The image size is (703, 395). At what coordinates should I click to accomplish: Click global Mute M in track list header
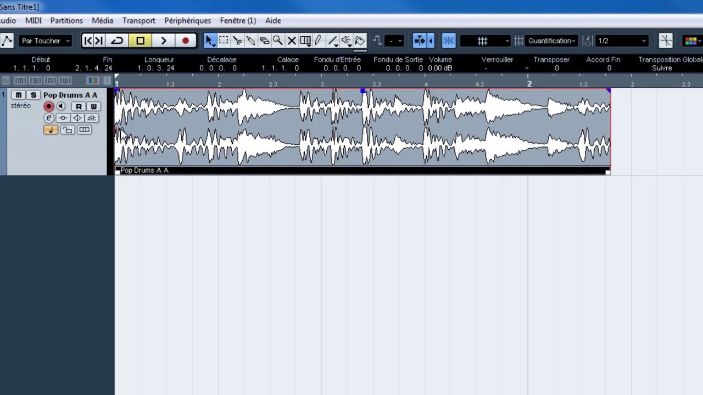(x=20, y=81)
